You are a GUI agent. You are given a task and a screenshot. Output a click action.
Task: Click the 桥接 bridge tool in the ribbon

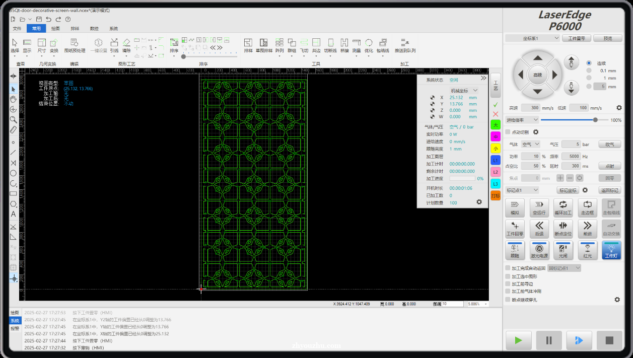tap(344, 46)
